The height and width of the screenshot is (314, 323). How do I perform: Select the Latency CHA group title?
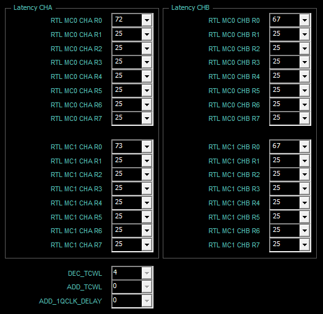tap(33, 7)
